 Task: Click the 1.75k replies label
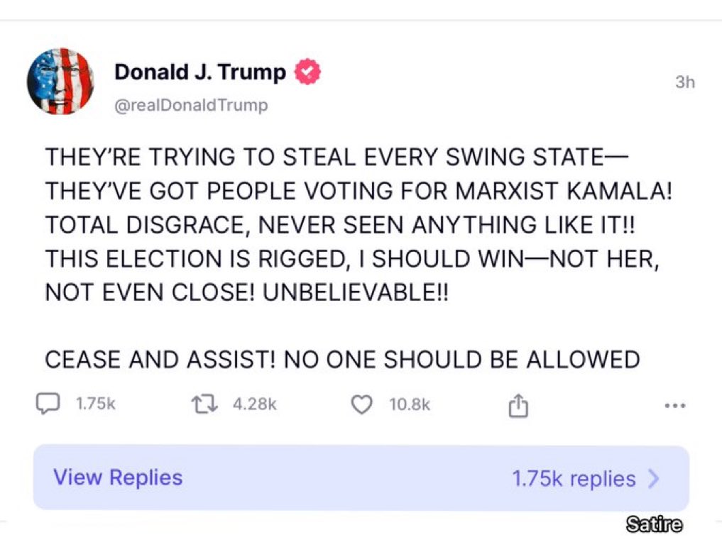tap(574, 478)
